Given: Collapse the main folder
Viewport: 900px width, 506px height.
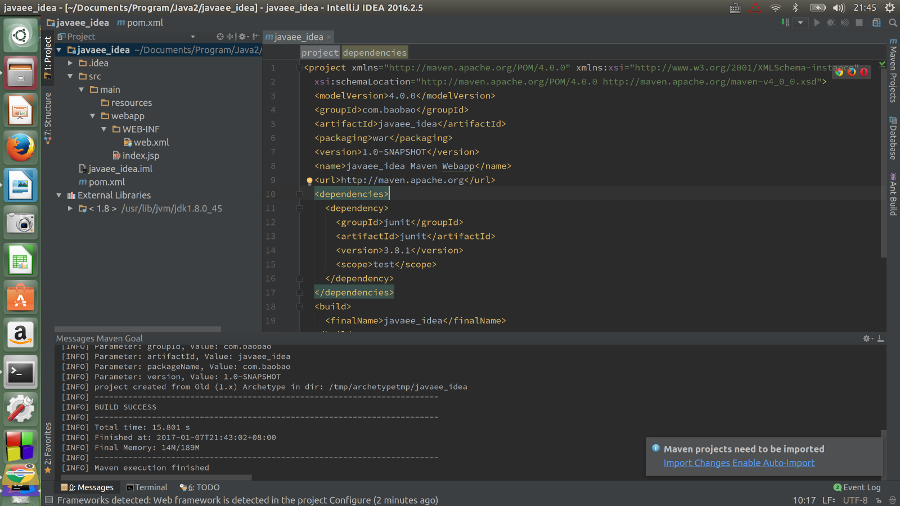Looking at the screenshot, I should pos(82,89).
